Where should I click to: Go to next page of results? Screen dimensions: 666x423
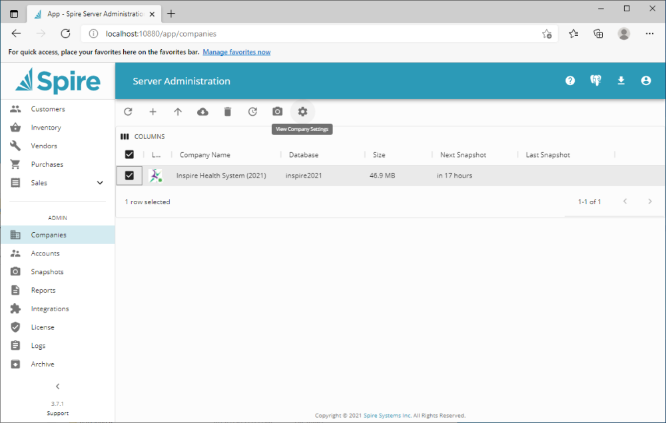(x=650, y=202)
